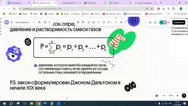Zoom out with minus button
Screen dimensions: 188x106
pos(164,96)
